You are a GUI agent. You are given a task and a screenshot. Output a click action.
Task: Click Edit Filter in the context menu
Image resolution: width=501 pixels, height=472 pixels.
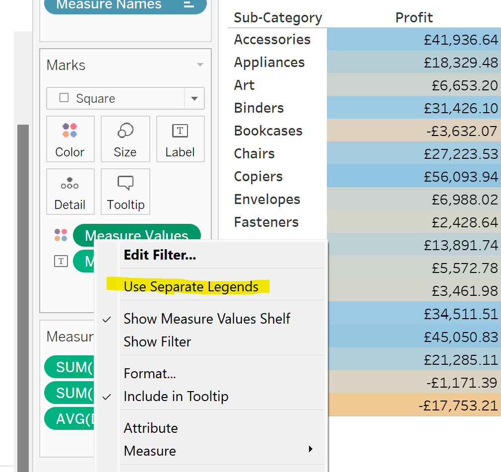tap(160, 256)
